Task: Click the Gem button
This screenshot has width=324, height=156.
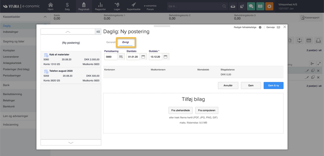Action: pyautogui.click(x=251, y=85)
